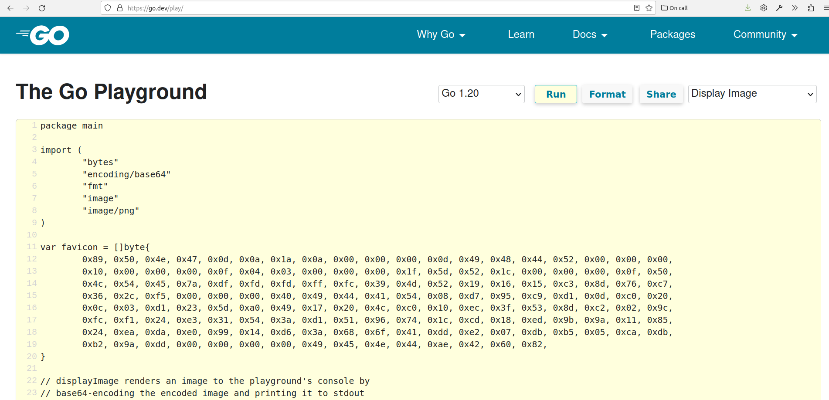Show more toolbar items chevron
829x400 pixels.
click(x=795, y=8)
